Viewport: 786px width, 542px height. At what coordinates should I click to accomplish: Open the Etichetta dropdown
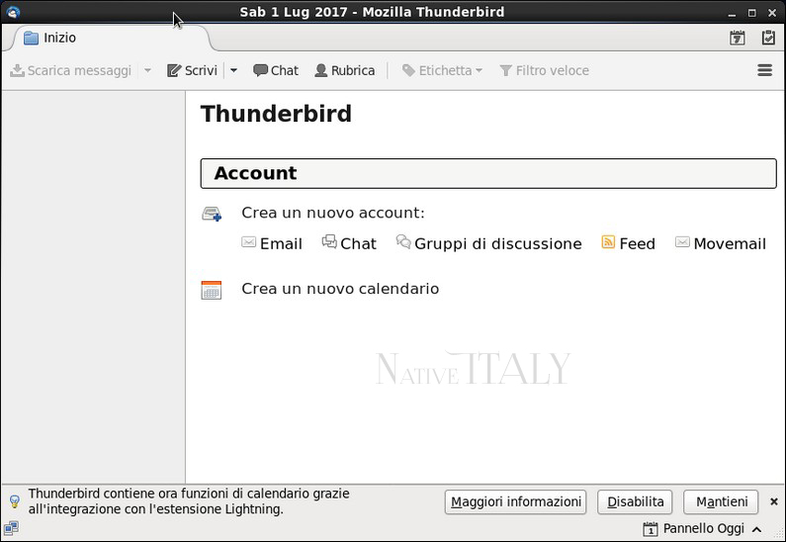pyautogui.click(x=442, y=70)
